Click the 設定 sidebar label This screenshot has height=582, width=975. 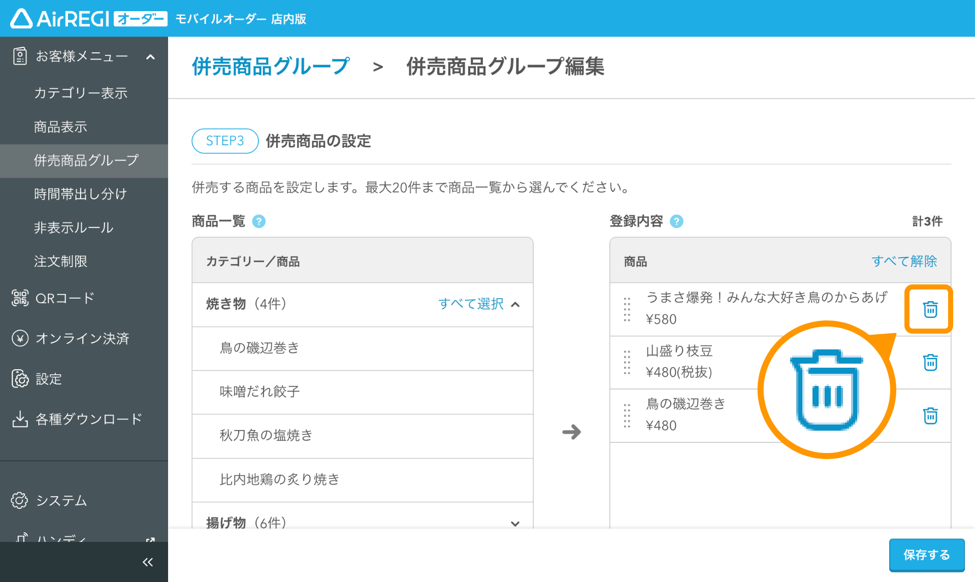[48, 379]
